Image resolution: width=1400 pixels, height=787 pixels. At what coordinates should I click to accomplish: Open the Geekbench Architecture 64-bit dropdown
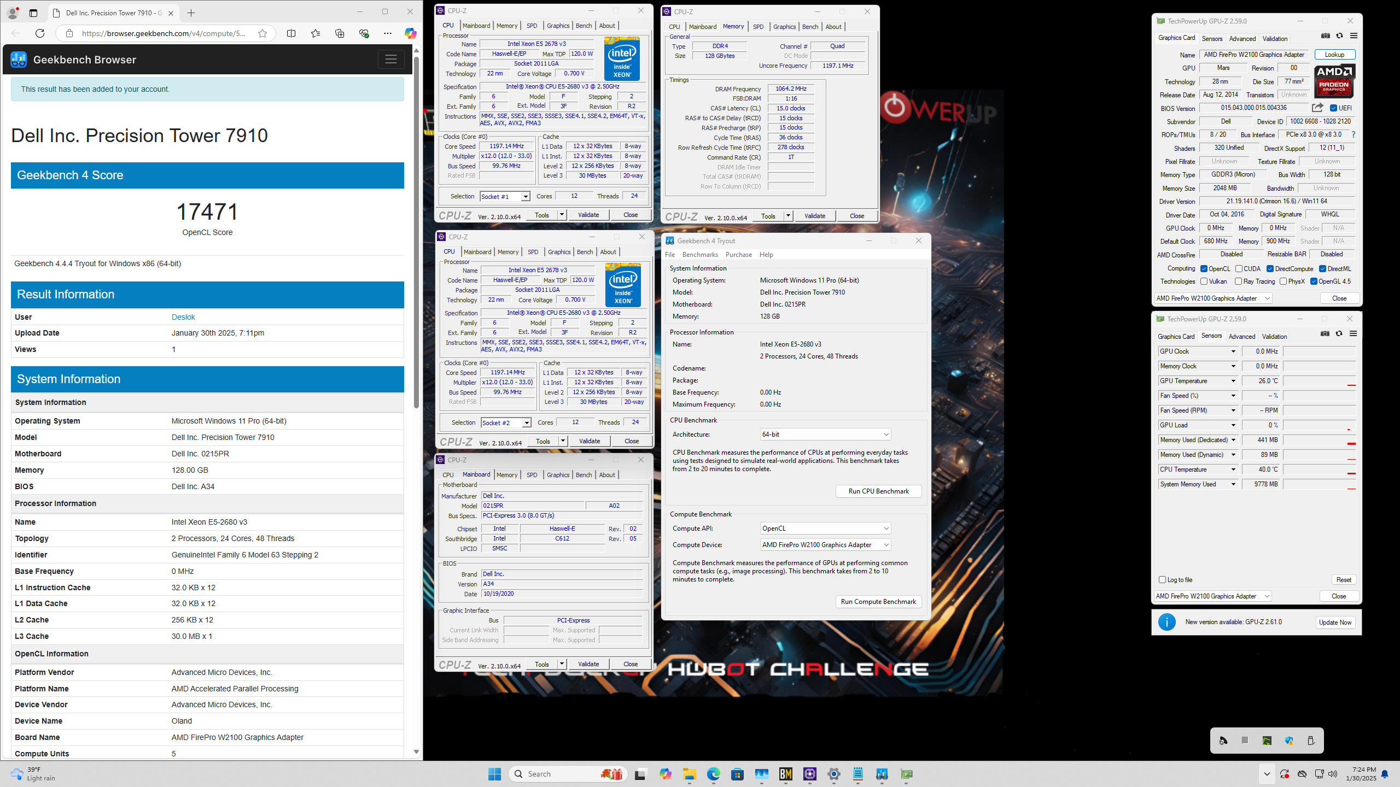(x=825, y=434)
